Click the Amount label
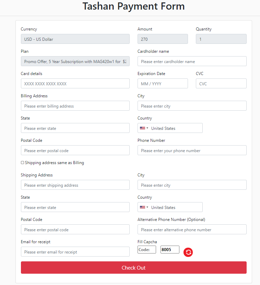 [x=145, y=29]
